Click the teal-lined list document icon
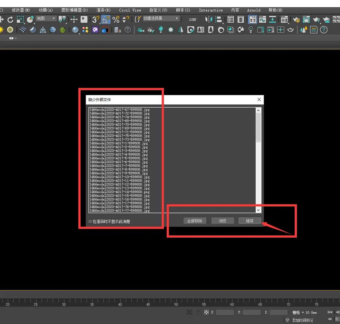Image resolution: width=340 pixels, height=324 pixels. [x=314, y=30]
